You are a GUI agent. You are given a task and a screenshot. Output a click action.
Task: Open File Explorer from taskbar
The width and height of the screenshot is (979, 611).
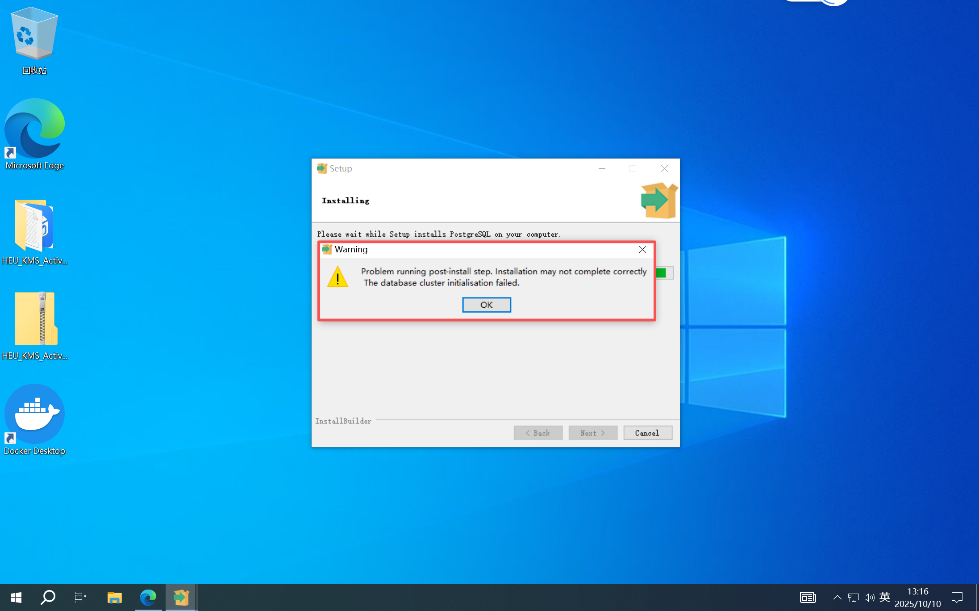pos(115,597)
